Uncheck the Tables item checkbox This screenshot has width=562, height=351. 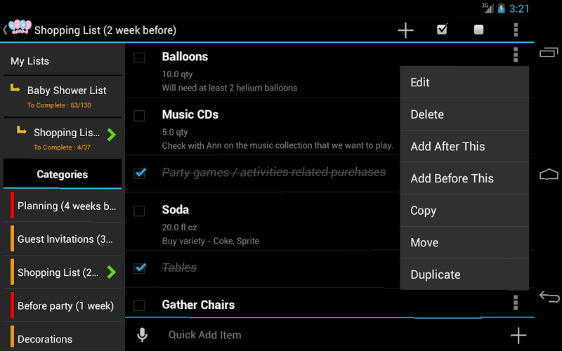tap(140, 267)
